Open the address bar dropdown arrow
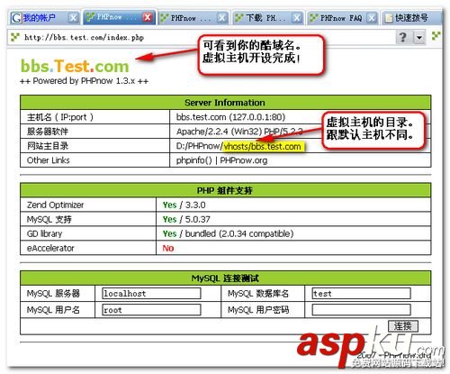The height and width of the screenshot is (374, 450). click(x=419, y=38)
